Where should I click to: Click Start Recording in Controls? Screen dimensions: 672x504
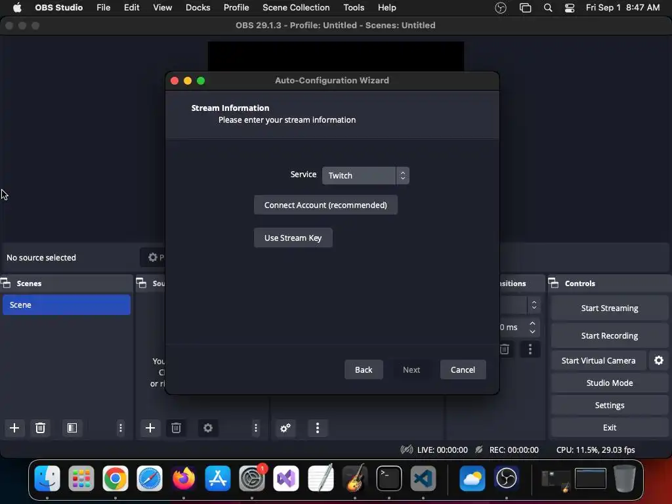(610, 335)
